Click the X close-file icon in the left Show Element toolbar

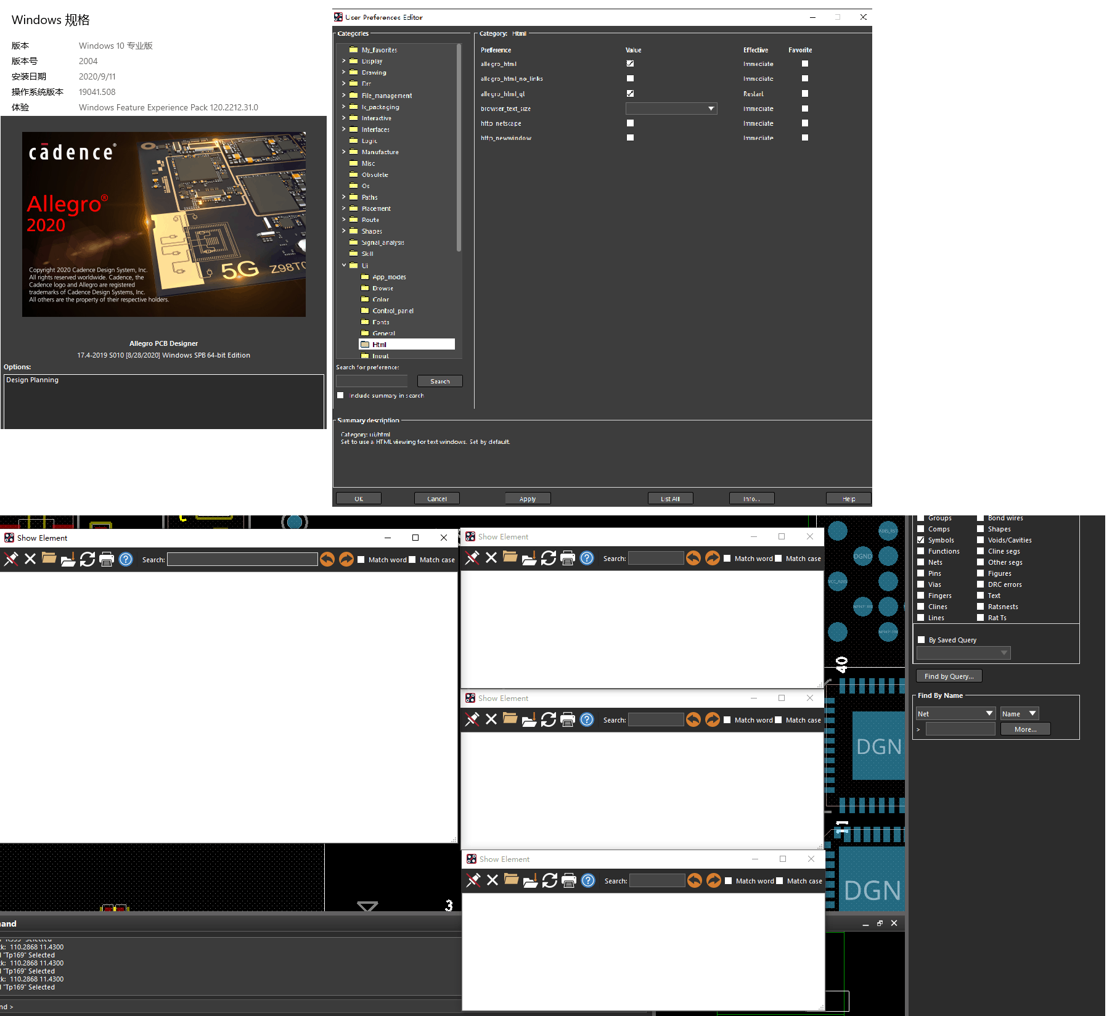(30, 559)
